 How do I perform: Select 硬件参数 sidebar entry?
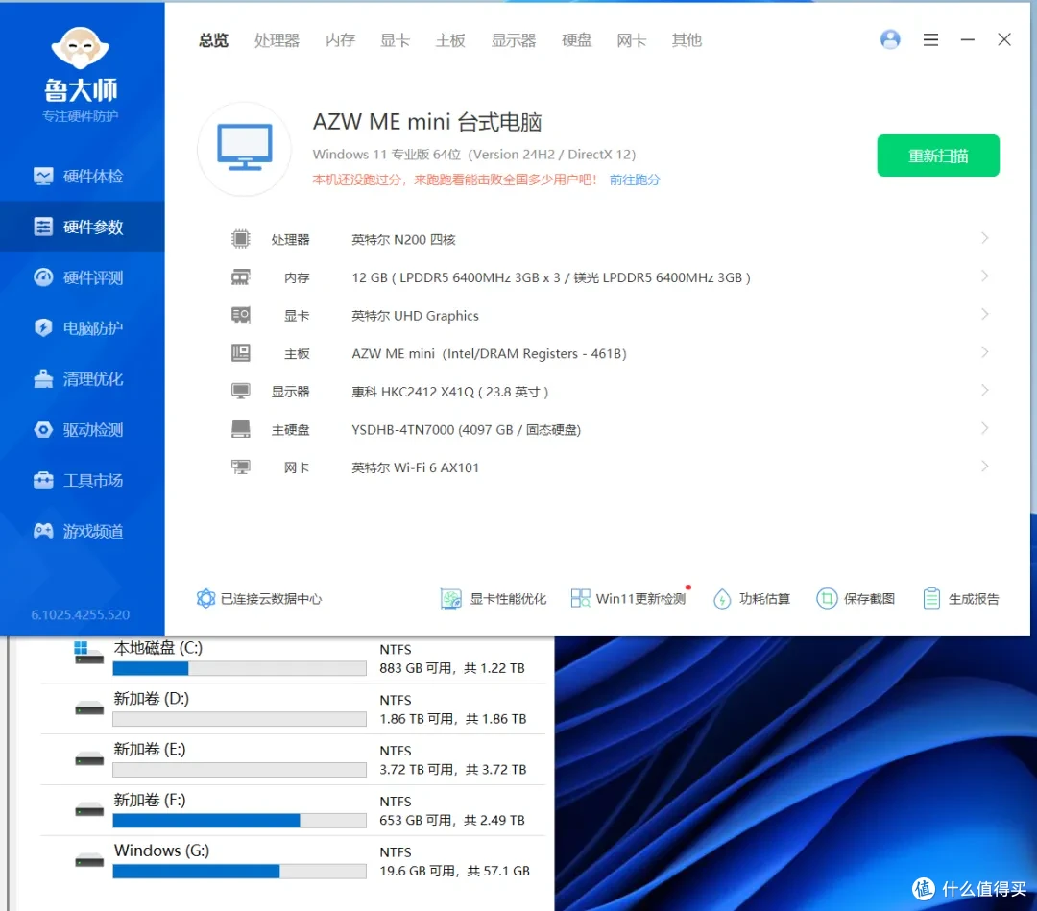tap(82, 227)
